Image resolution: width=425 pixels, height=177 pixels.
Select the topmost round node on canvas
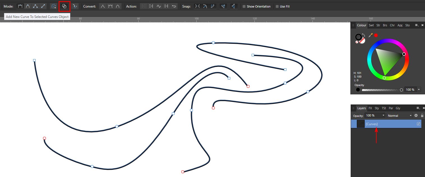click(x=213, y=43)
